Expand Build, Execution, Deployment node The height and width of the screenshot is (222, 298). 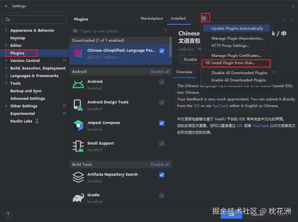tap(6, 68)
